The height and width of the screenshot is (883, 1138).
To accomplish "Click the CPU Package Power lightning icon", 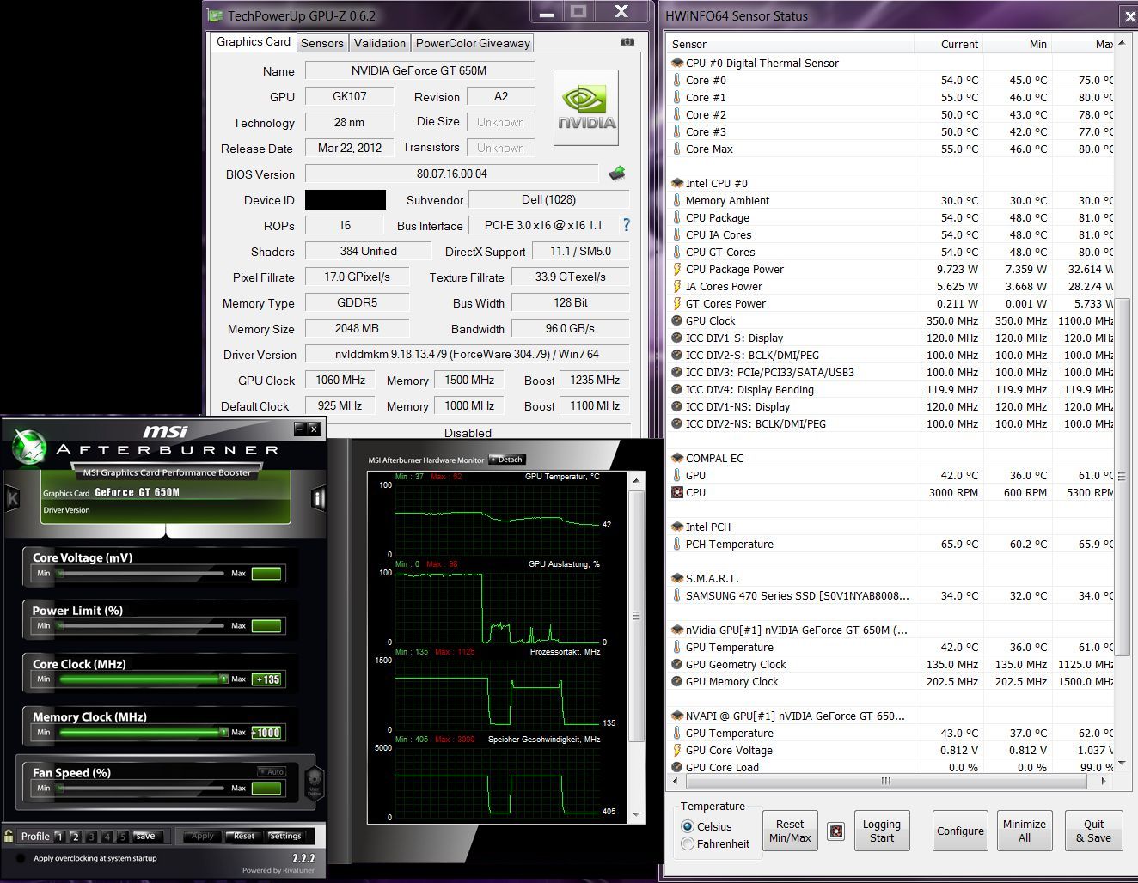I will (x=677, y=269).
